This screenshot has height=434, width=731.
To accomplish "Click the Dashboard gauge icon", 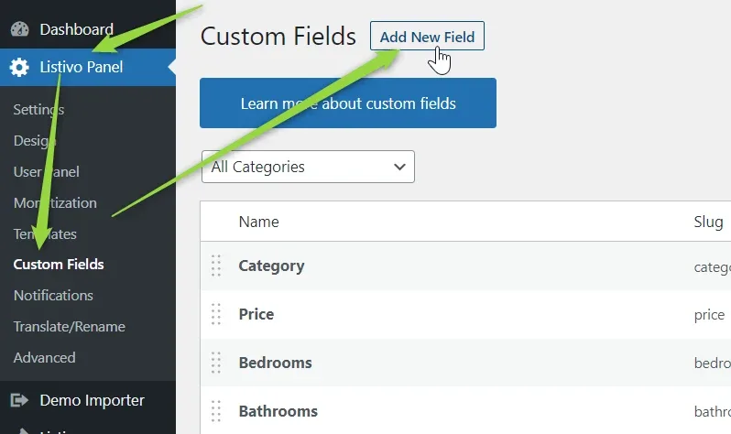I will click(19, 29).
